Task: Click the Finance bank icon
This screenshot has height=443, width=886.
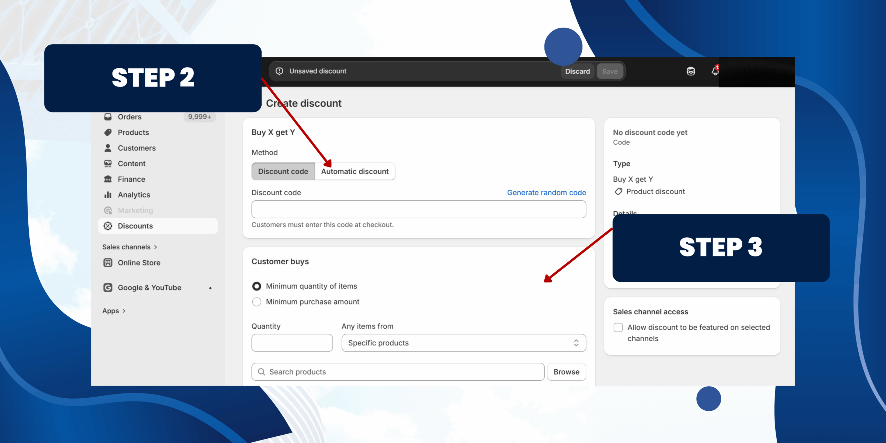Action: pos(108,179)
